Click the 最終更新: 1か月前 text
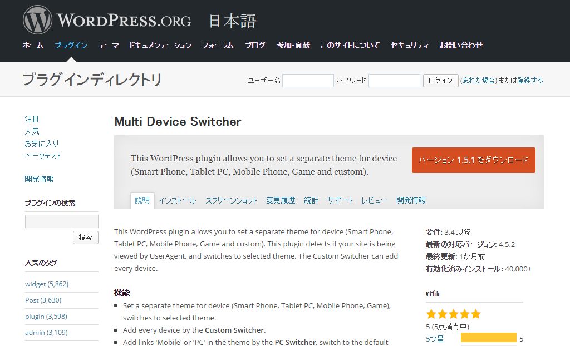 click(455, 256)
